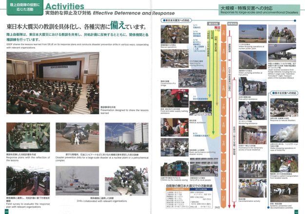
Task: Click caption 'Response plans with the reflection of'
Action: point(28,159)
